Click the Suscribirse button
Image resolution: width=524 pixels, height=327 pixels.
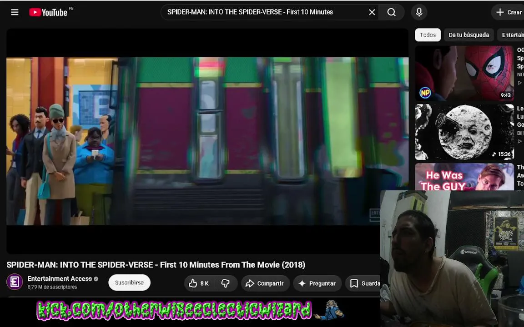click(129, 282)
